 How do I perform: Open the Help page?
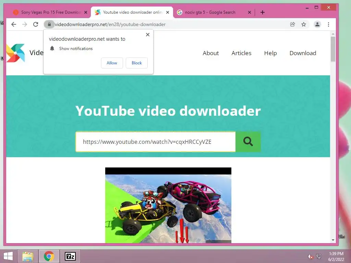270,53
